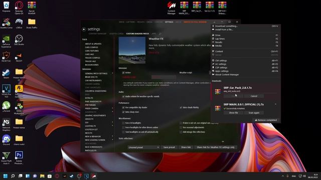The height and width of the screenshot is (180, 321).
Task: Toggle Extra clouds fidelity checkbox
Action: pyautogui.click(x=181, y=107)
